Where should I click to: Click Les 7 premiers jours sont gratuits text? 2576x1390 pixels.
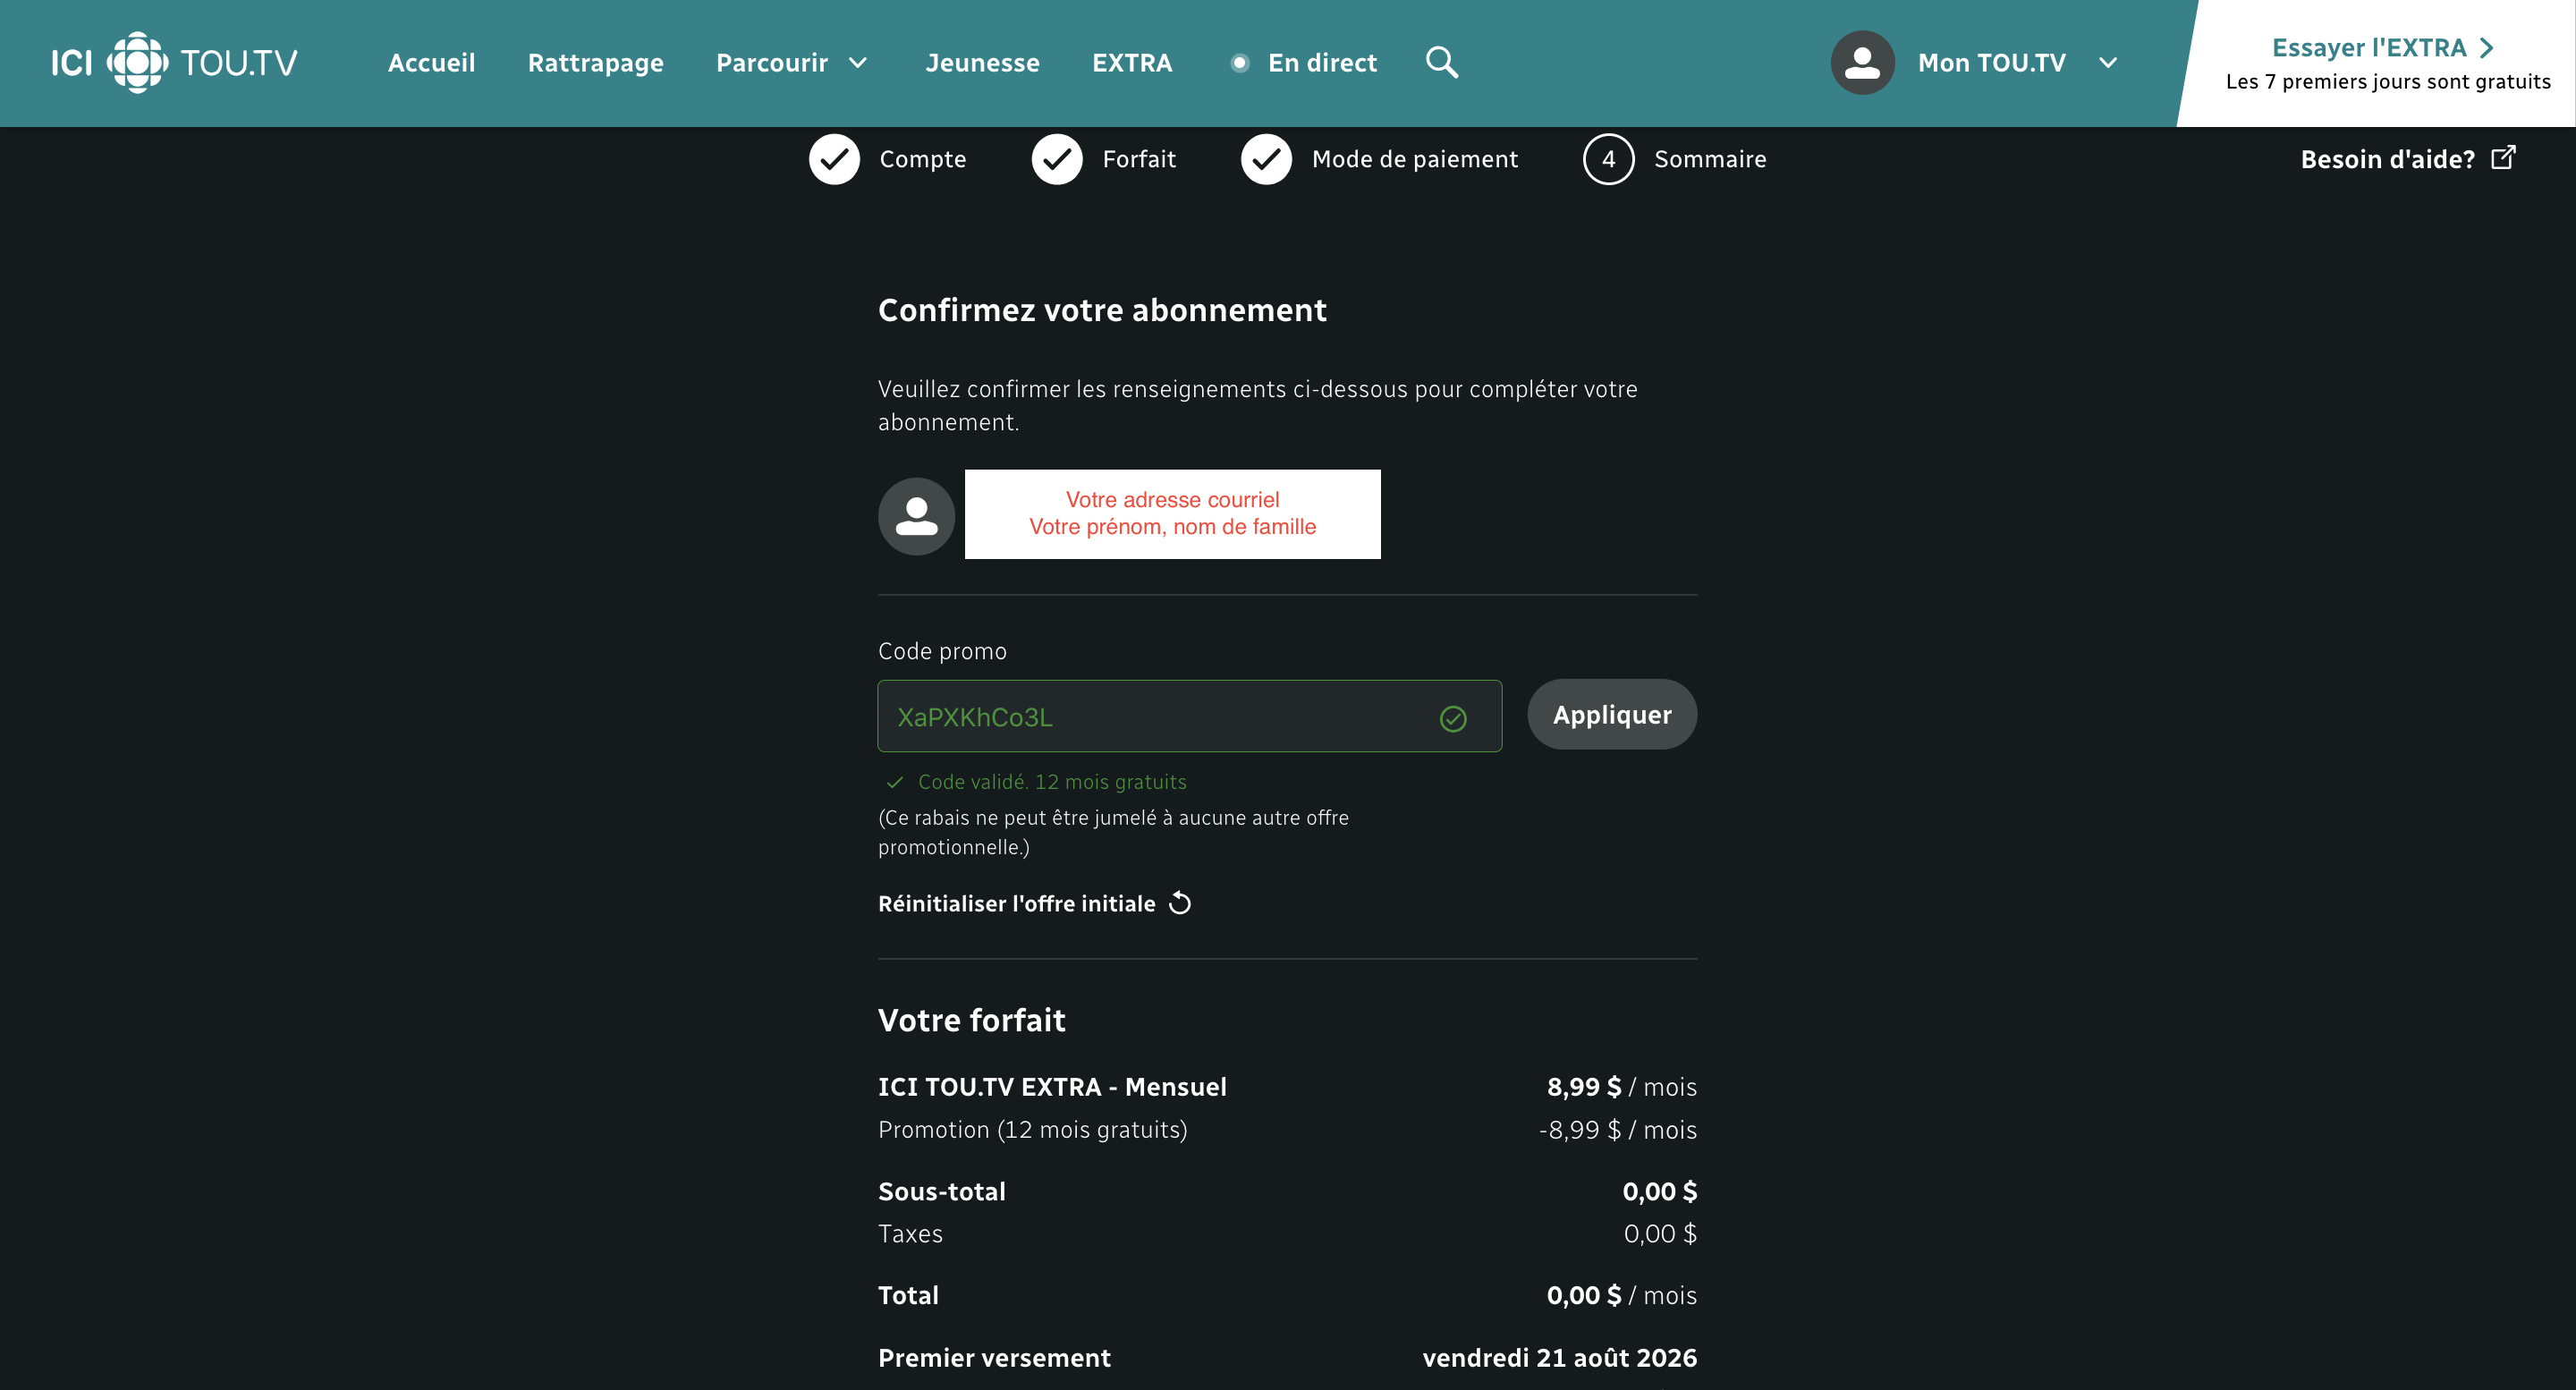(2388, 82)
